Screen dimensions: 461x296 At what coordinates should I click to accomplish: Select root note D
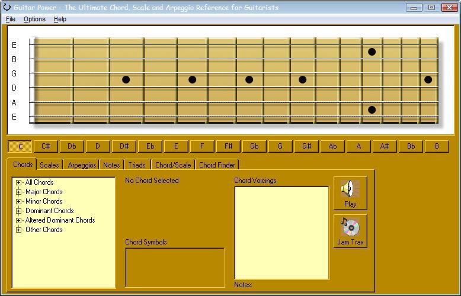pos(98,146)
